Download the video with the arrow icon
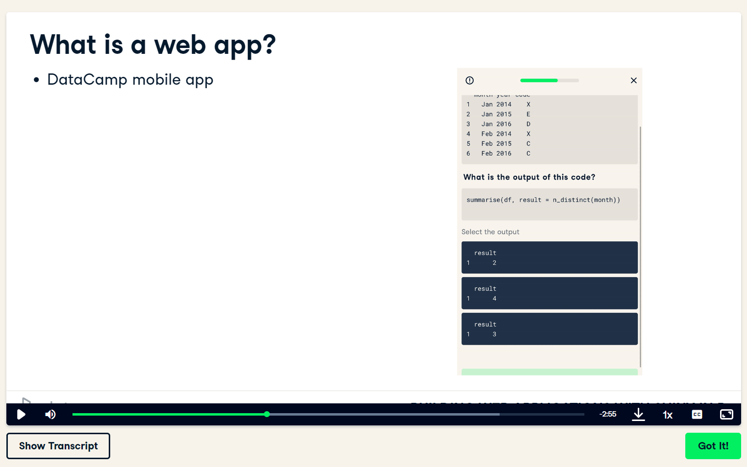 [638, 415]
